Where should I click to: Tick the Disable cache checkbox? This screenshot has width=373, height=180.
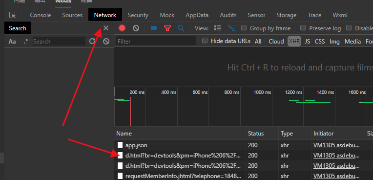349,28
